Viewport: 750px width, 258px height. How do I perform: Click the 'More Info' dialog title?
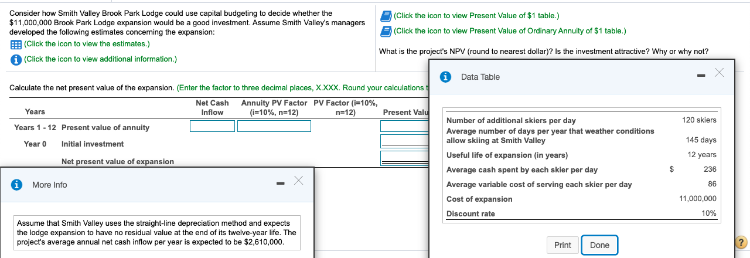pos(50,185)
